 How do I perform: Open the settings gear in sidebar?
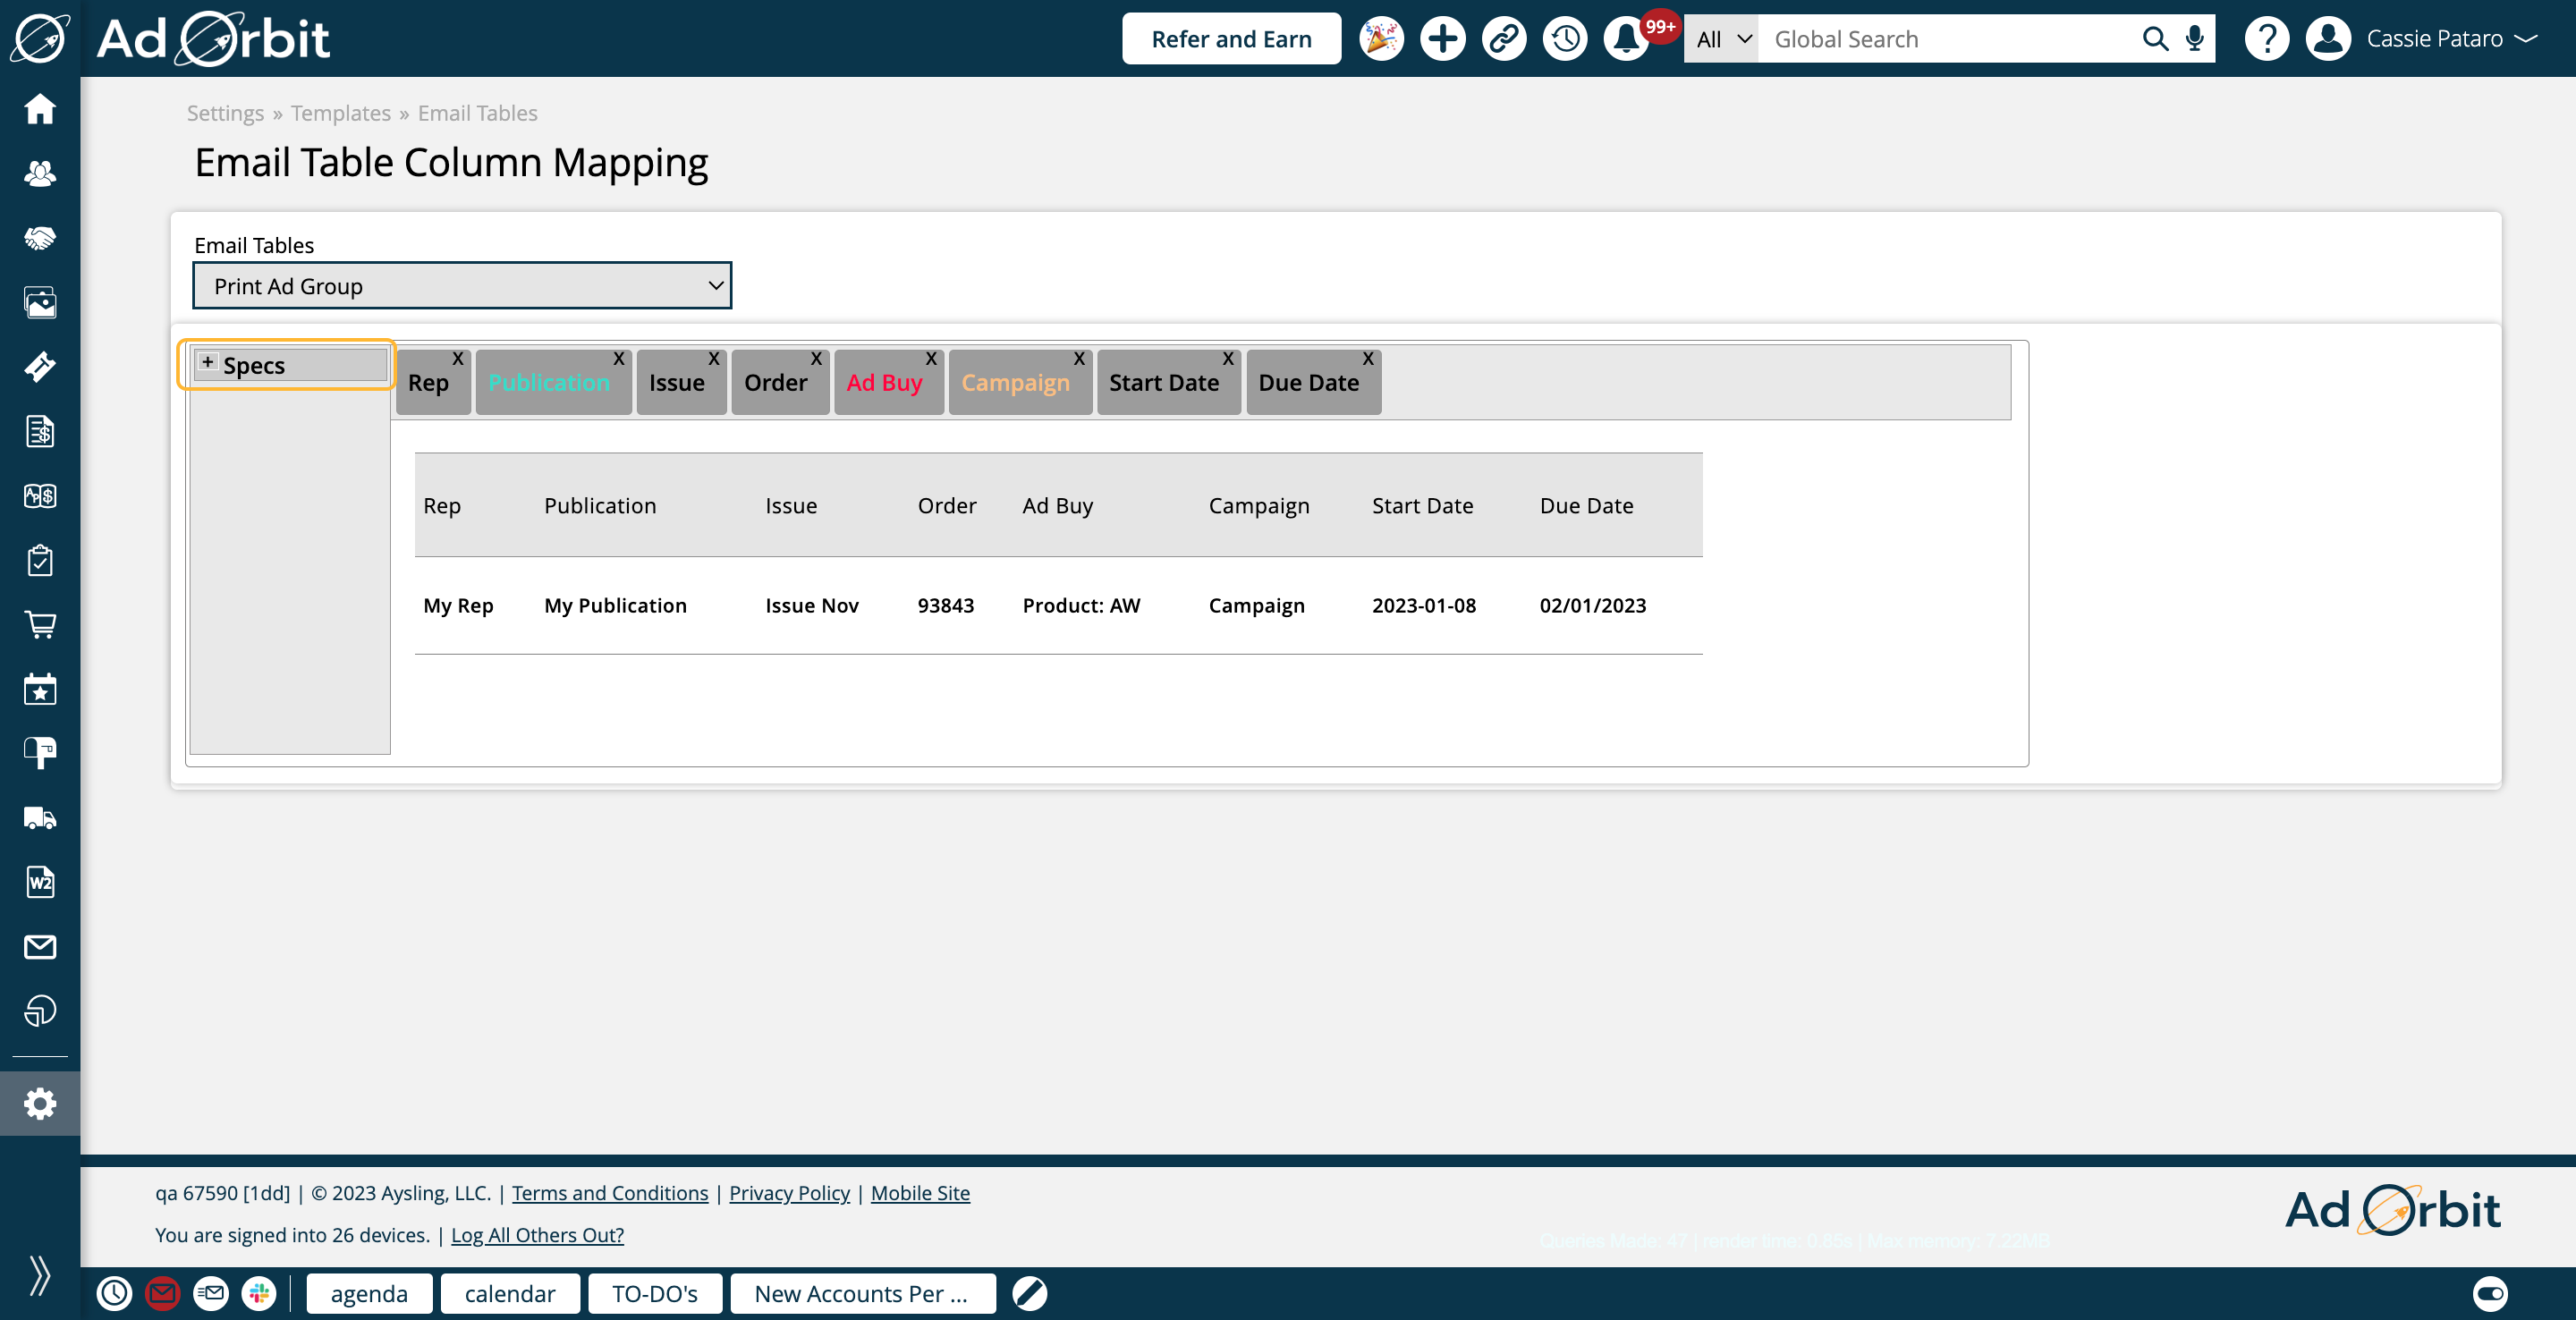[x=40, y=1104]
